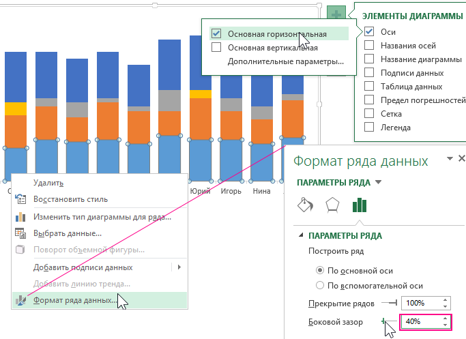Tick the Название диаграммы checkbox
466x339 pixels.
click(369, 59)
